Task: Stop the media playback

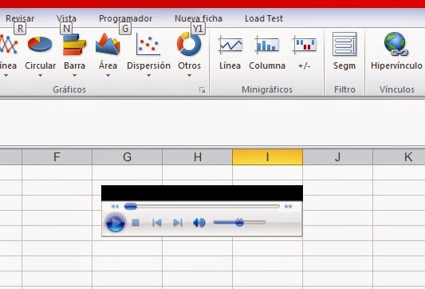Action: click(x=136, y=223)
